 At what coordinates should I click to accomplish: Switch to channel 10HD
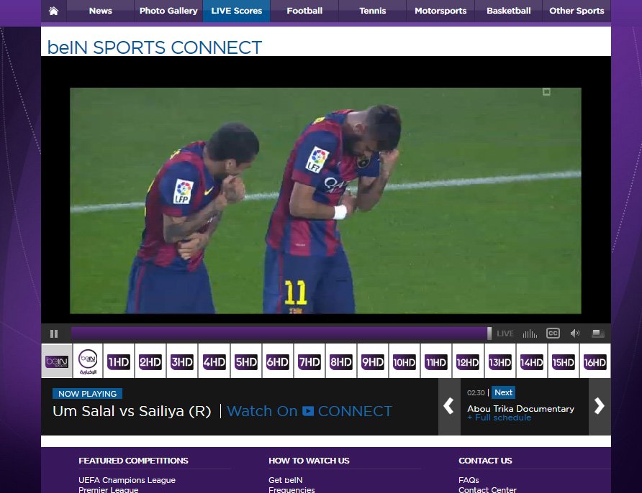[404, 361]
